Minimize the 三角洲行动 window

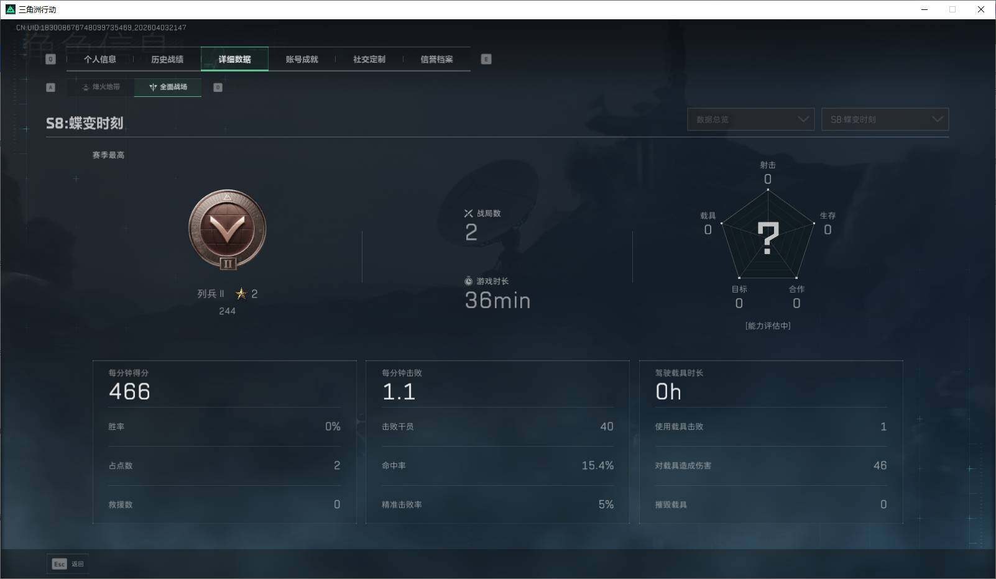click(925, 9)
